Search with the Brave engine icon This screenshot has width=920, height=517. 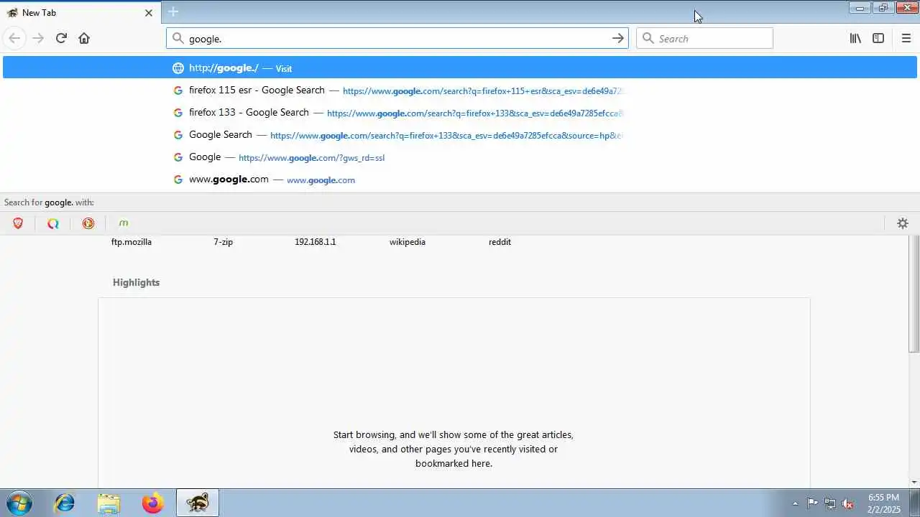(18, 223)
